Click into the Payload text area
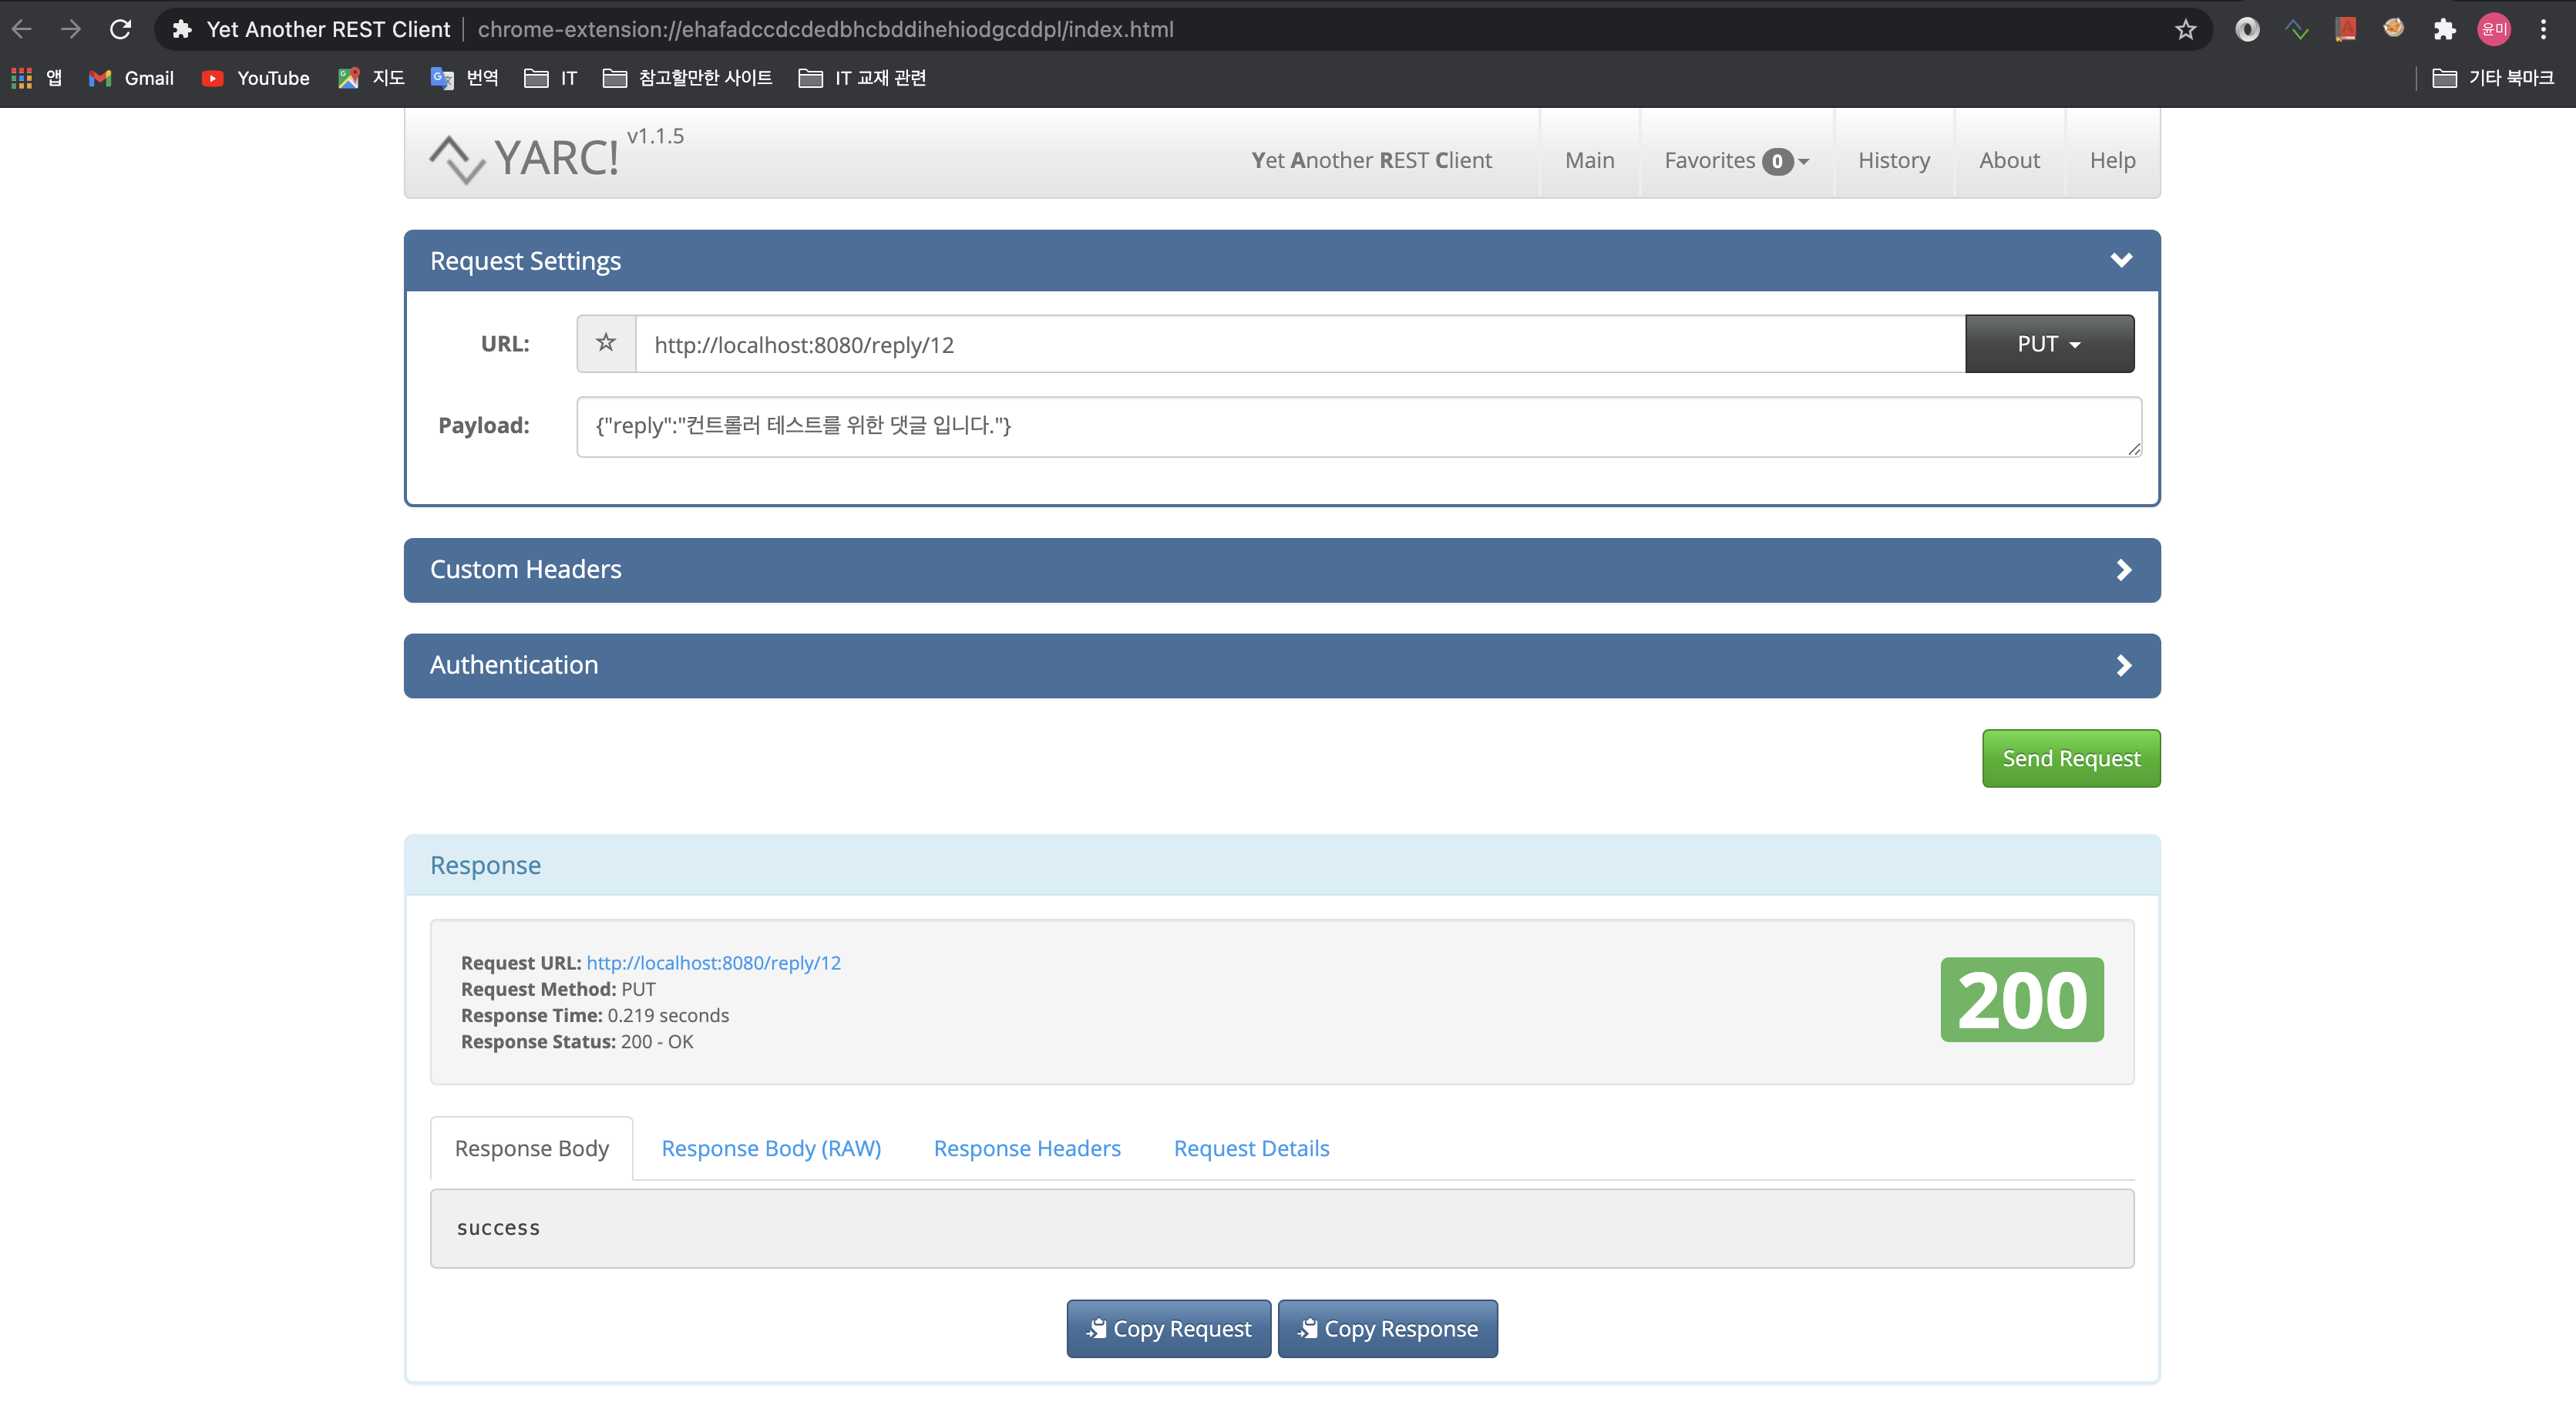The width and height of the screenshot is (2576, 1409). coord(1359,427)
